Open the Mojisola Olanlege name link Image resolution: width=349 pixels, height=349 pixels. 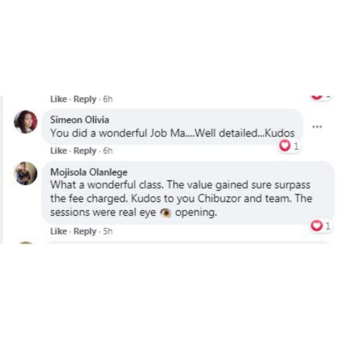[x=89, y=172]
